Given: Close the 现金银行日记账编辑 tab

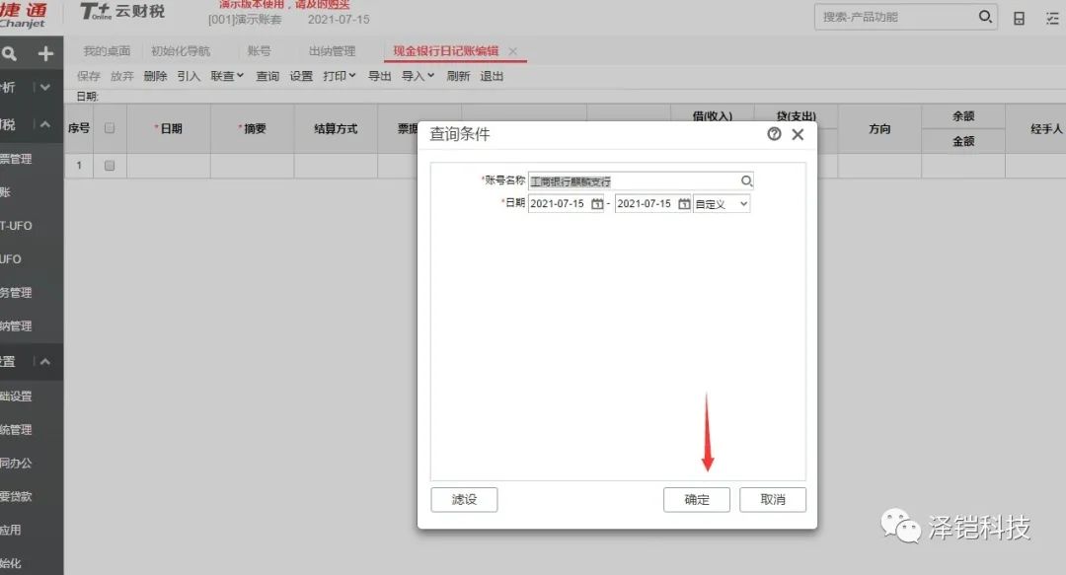Looking at the screenshot, I should 513,51.
